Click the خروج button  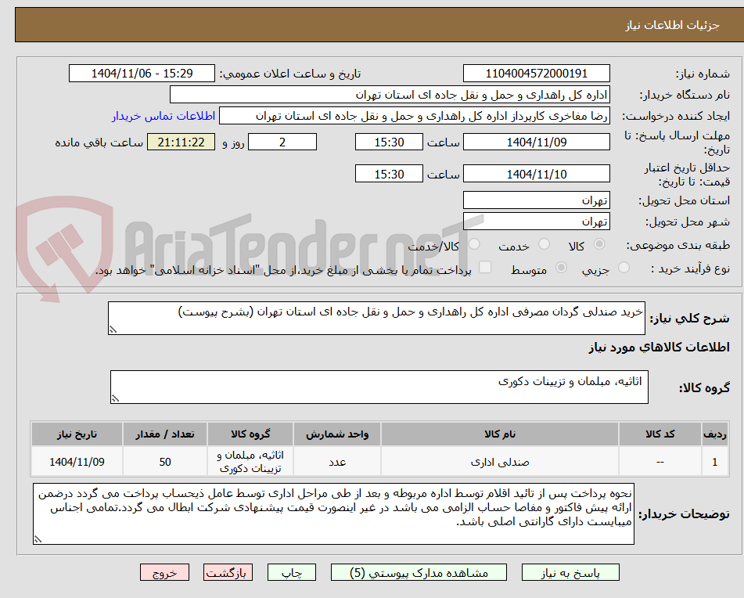164,572
